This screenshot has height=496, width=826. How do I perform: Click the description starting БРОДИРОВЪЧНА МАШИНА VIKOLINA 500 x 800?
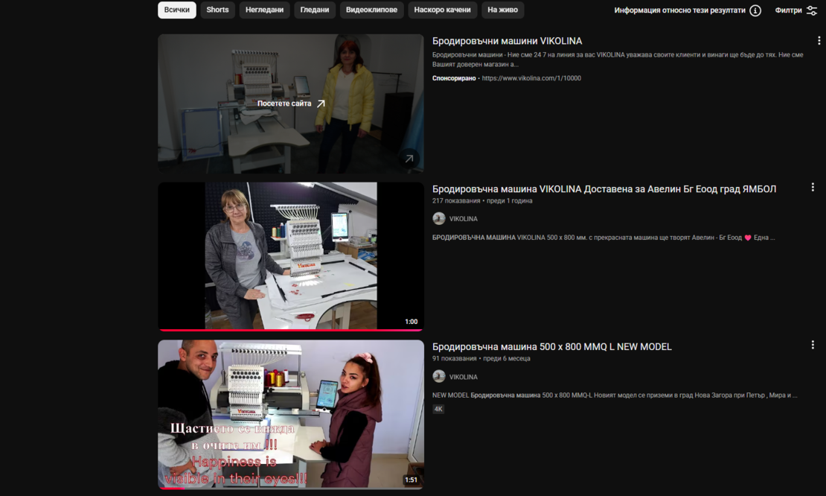tap(604, 238)
